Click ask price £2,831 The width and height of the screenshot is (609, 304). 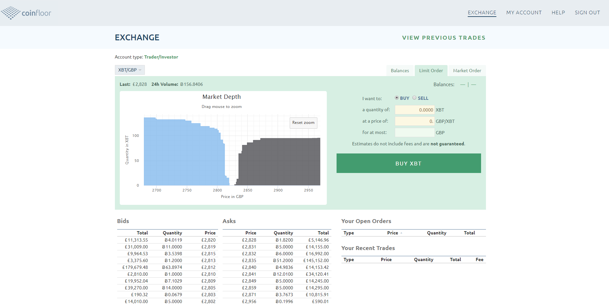point(249,247)
